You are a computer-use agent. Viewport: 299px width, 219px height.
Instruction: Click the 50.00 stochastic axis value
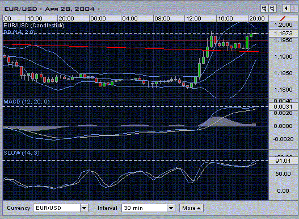pyautogui.click(x=283, y=173)
